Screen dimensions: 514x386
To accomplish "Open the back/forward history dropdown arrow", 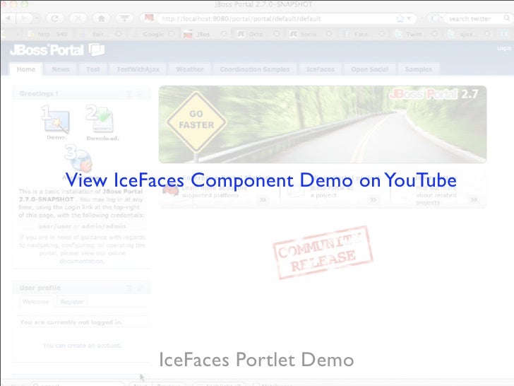I will coord(36,18).
